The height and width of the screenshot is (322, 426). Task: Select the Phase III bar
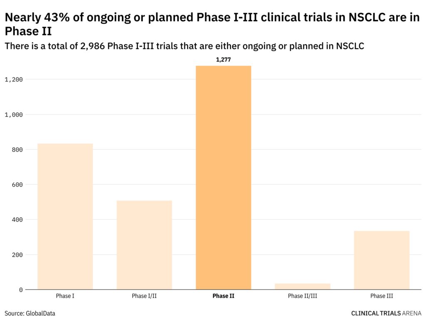point(381,260)
